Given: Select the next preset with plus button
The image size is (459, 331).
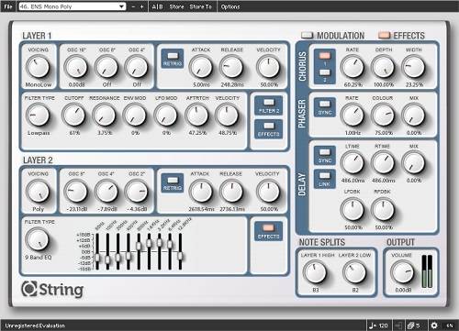Looking at the screenshot, I should (141, 6).
